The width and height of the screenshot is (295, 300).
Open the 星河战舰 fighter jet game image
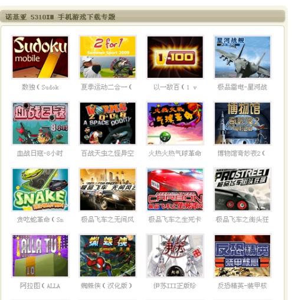click(x=242, y=57)
